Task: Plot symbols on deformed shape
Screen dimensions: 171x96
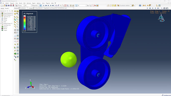Action: tap(15, 22)
